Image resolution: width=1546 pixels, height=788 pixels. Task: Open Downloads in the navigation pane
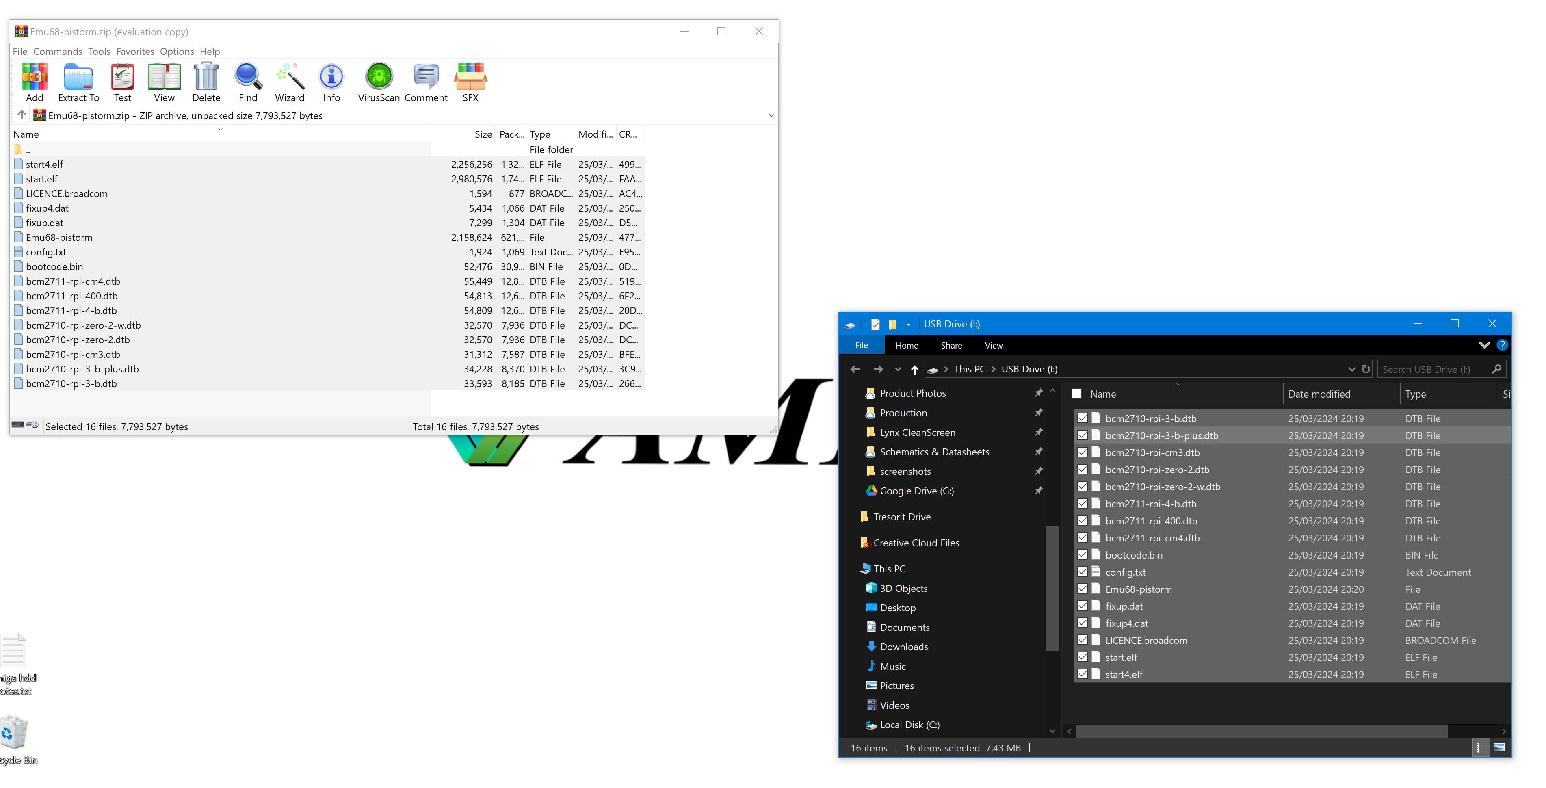904,646
